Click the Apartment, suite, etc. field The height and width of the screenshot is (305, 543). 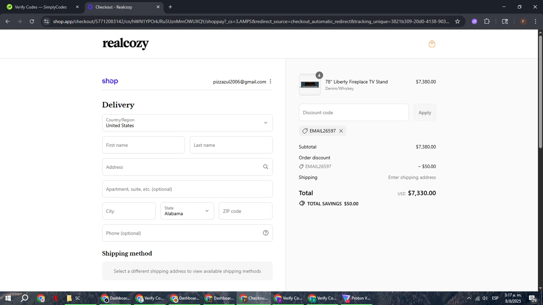point(187,189)
